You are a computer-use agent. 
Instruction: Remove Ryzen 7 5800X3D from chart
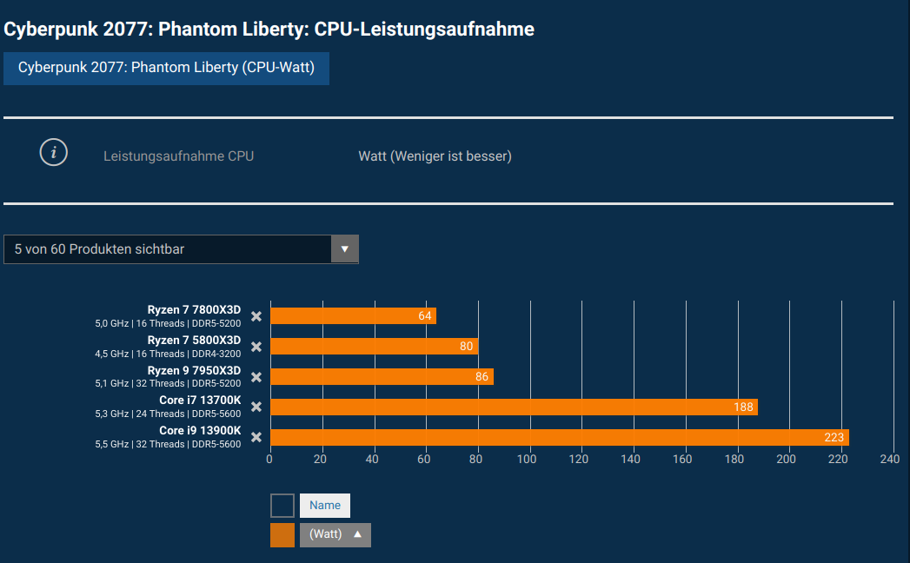click(256, 347)
